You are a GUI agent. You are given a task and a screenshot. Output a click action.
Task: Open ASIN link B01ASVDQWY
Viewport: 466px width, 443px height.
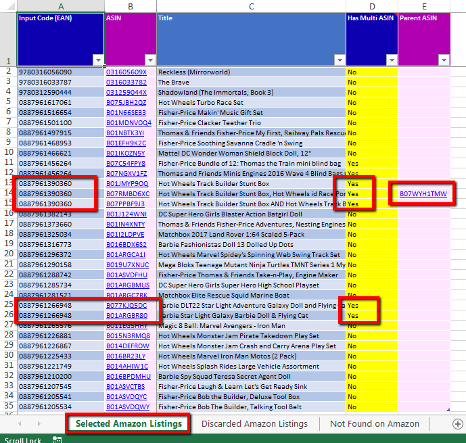[x=128, y=406]
